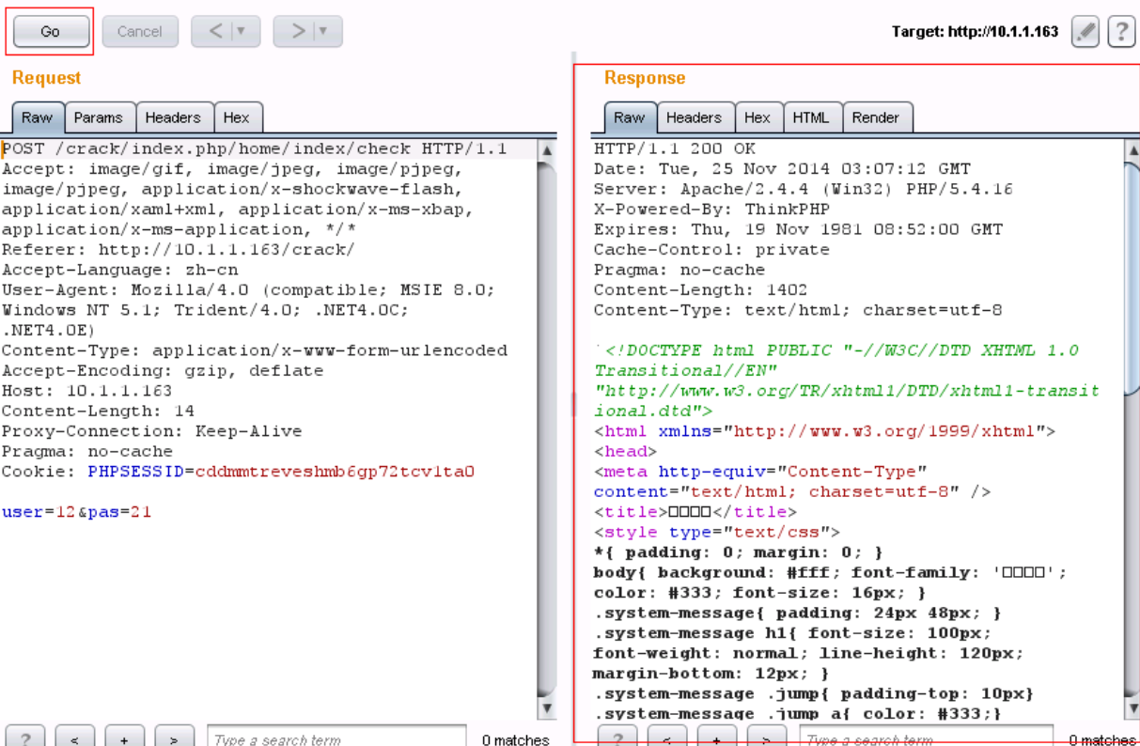
Task: Click the request 0 matches label
Action: coord(516,740)
